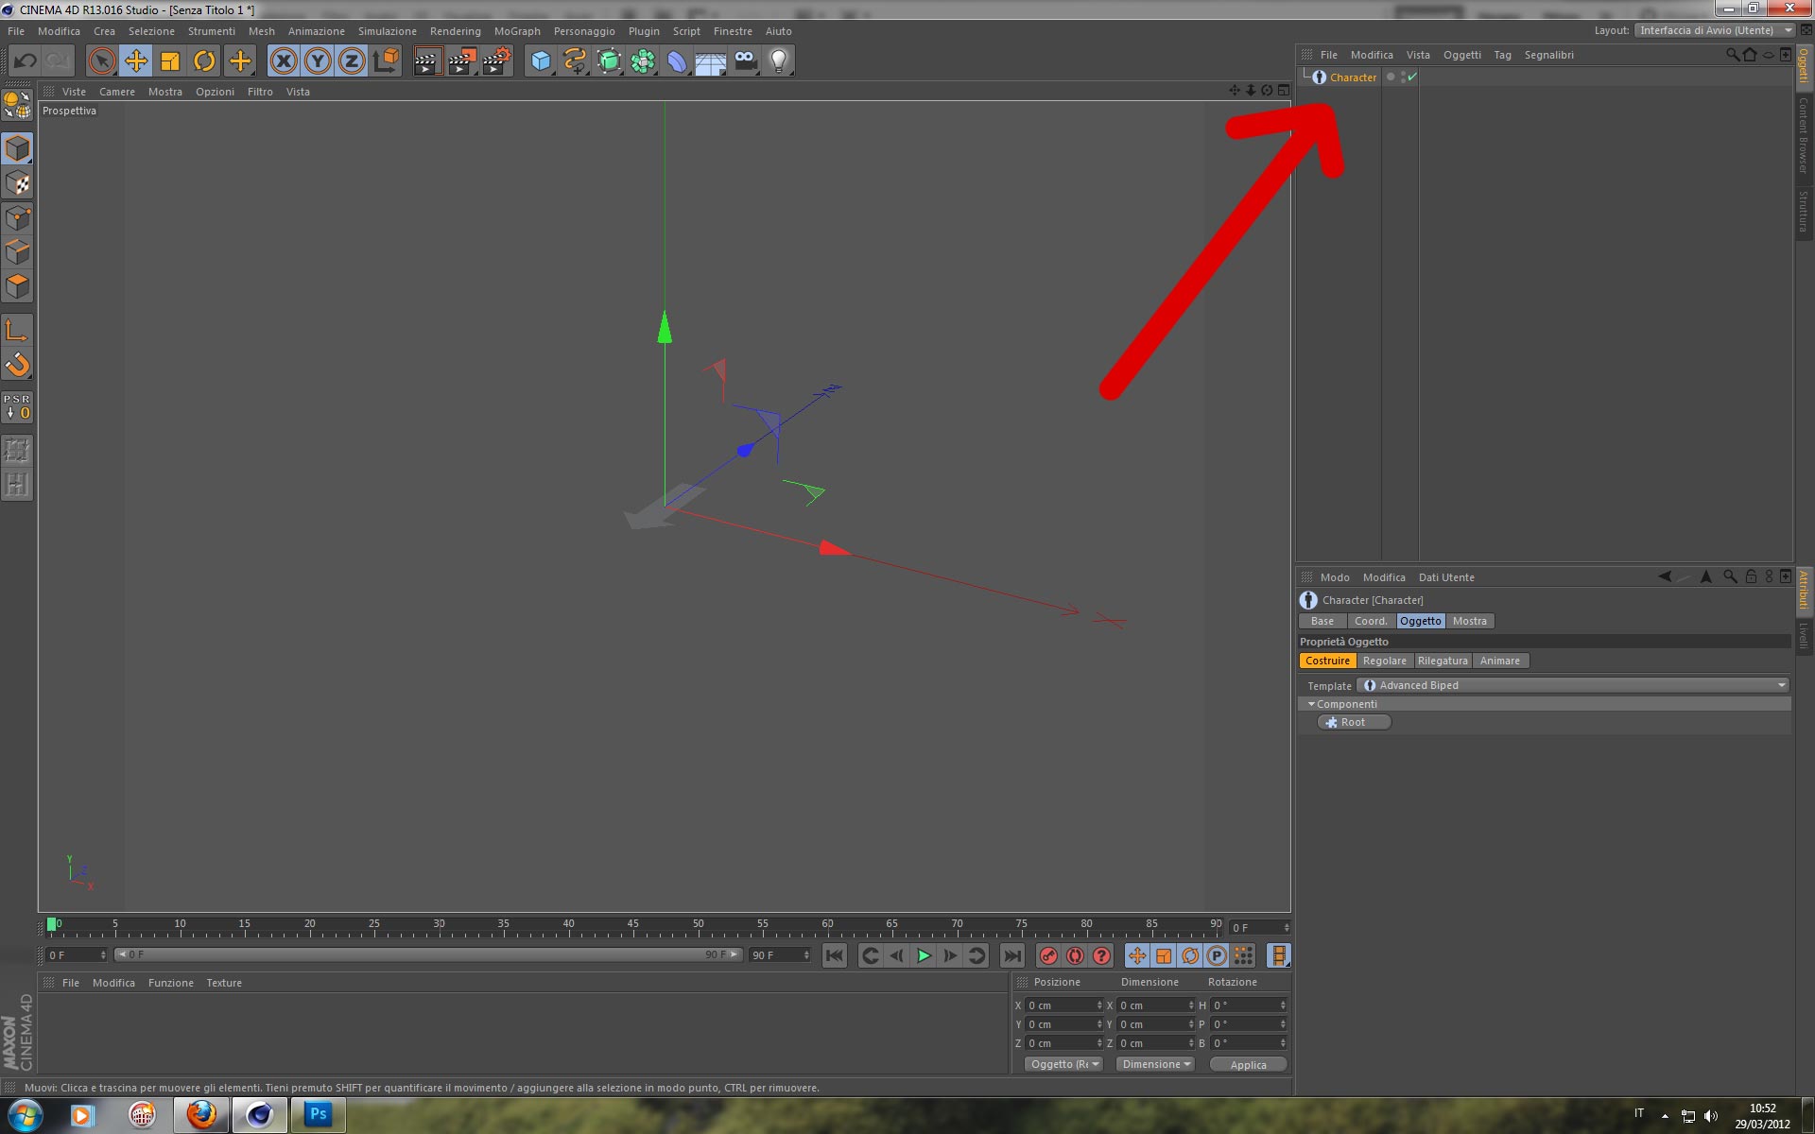Open the Render Settings icon
1815x1134 pixels.
click(x=495, y=61)
